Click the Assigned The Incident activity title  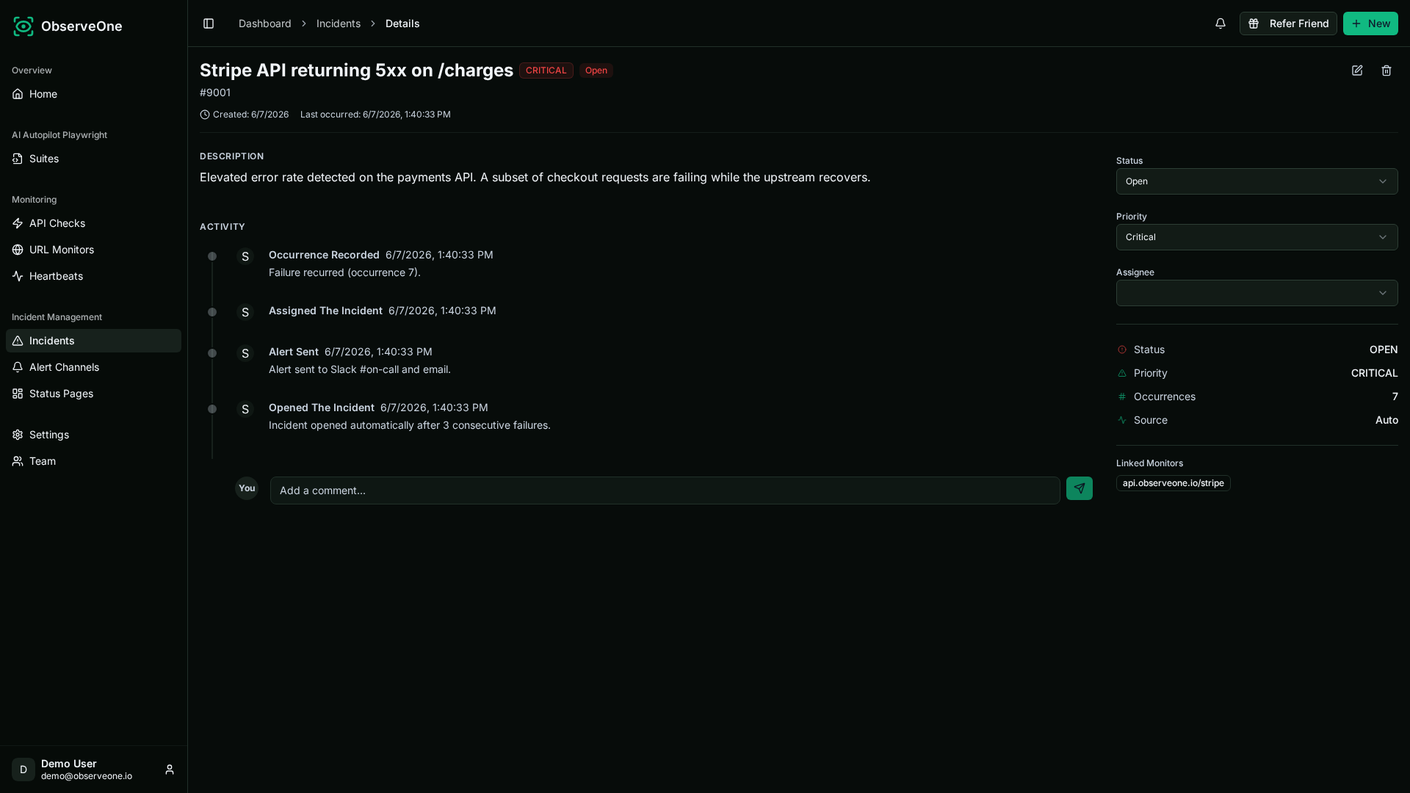(325, 311)
